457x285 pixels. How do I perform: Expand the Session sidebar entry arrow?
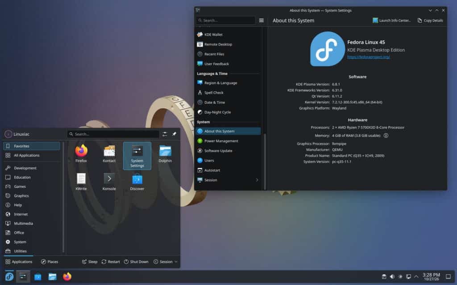(x=257, y=180)
